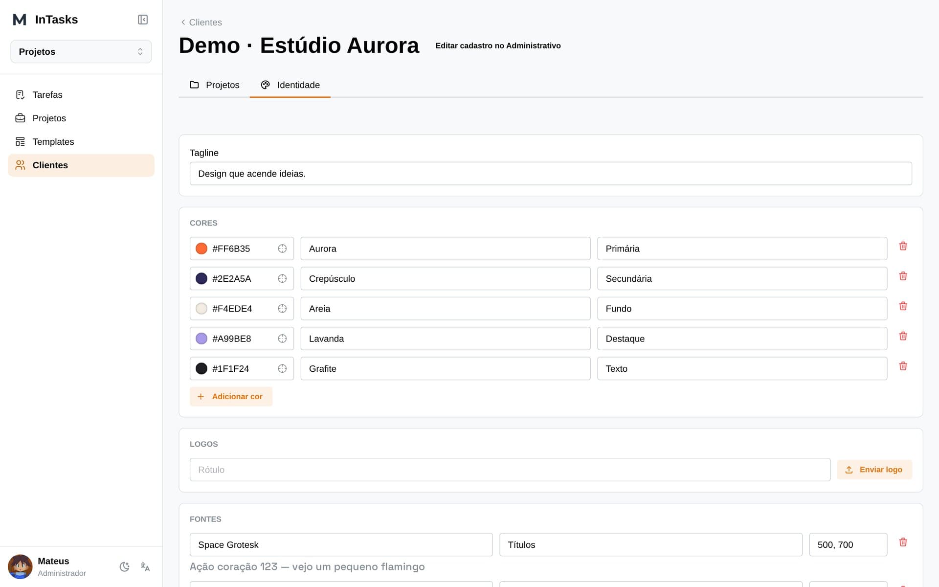
Task: Click the orange #FF6B35 color swatch
Action: [201, 248]
